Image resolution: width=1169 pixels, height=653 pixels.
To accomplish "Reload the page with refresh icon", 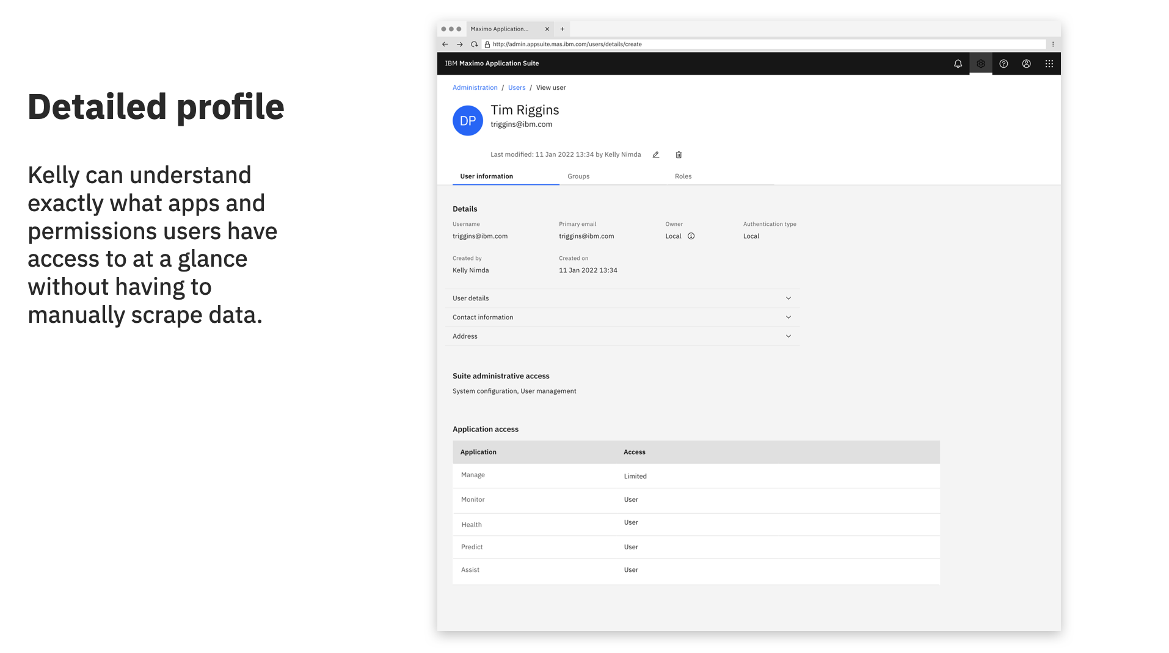I will pos(474,44).
